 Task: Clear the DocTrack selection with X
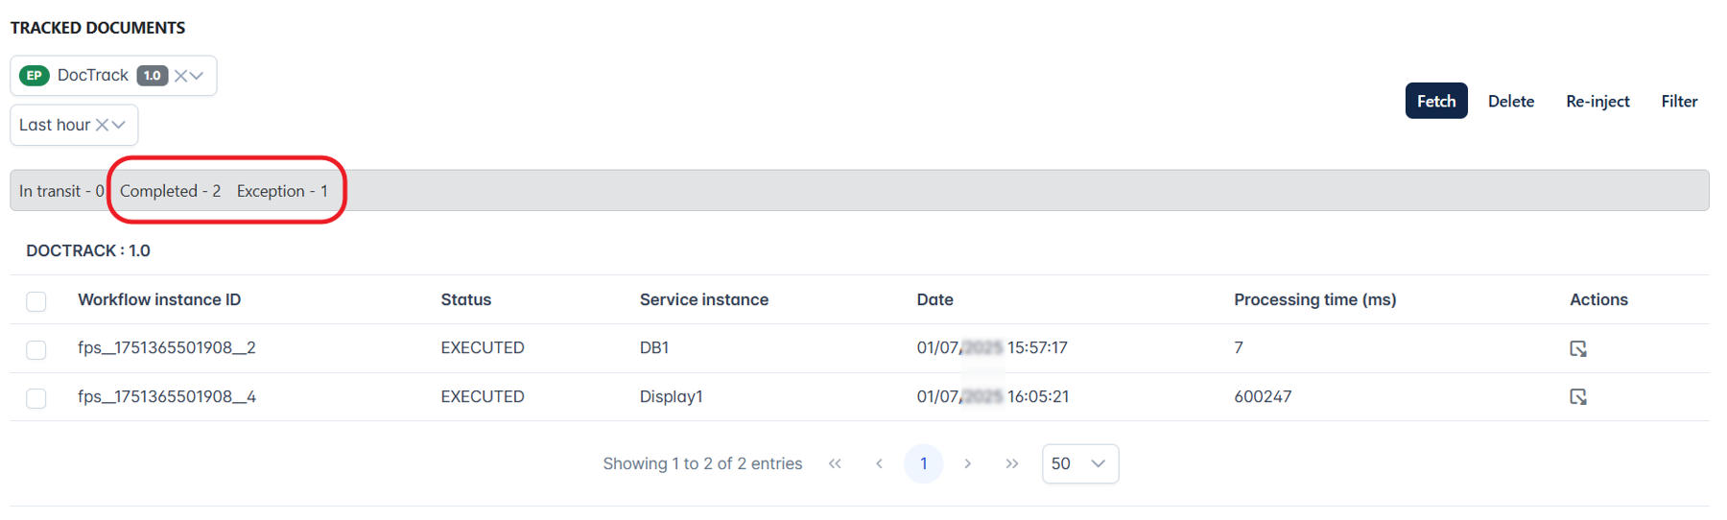pos(180,76)
